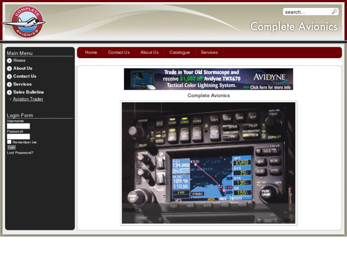The width and height of the screenshot is (347, 260).
Task: Click the chevron before Aviation Trader
Action: point(11,99)
